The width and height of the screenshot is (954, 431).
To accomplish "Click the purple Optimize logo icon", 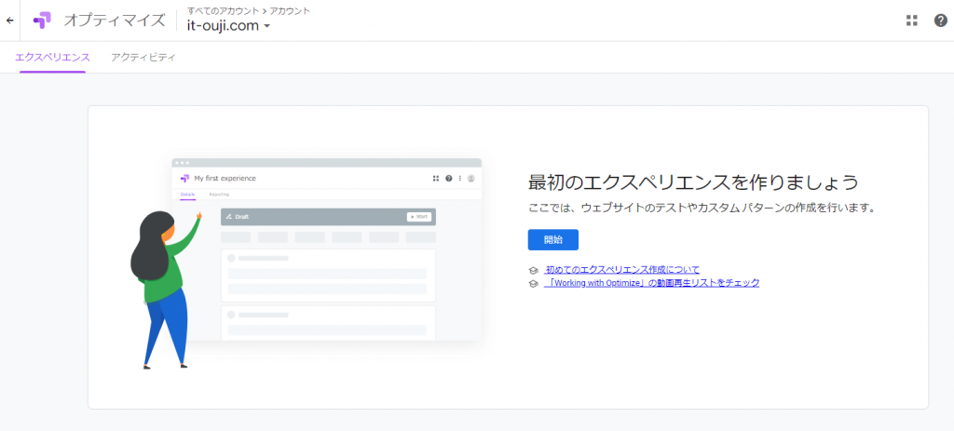I will pos(43,20).
